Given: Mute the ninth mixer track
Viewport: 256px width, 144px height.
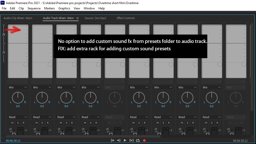Looking at the screenshot, I should click(x=206, y=123).
